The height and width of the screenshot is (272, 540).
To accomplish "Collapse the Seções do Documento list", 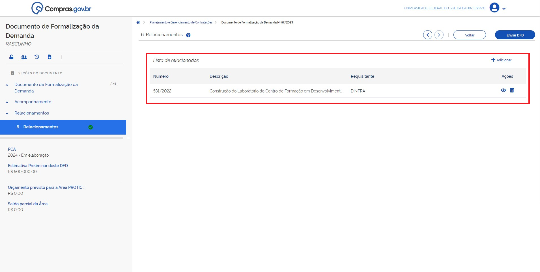I will [12, 73].
